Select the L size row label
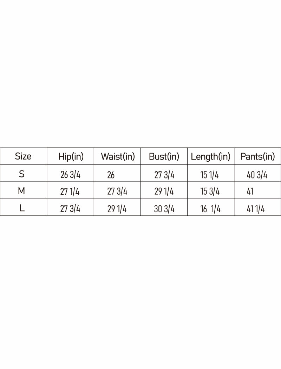 (22, 208)
